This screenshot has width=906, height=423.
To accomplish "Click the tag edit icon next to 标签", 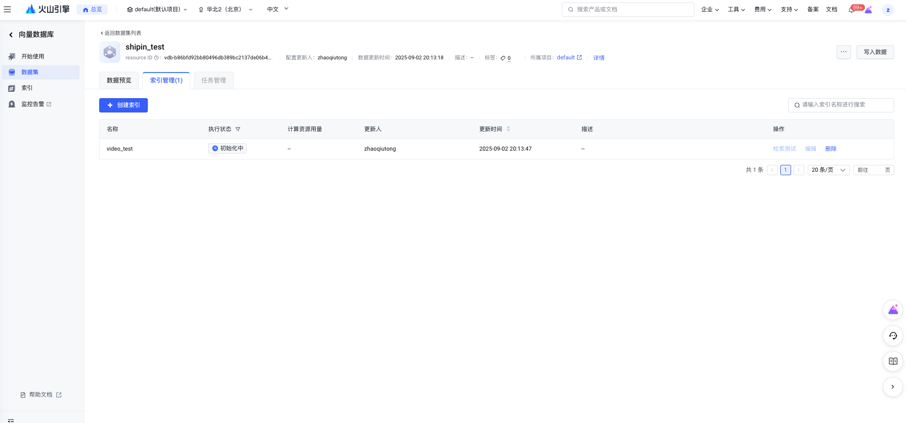I will point(503,58).
